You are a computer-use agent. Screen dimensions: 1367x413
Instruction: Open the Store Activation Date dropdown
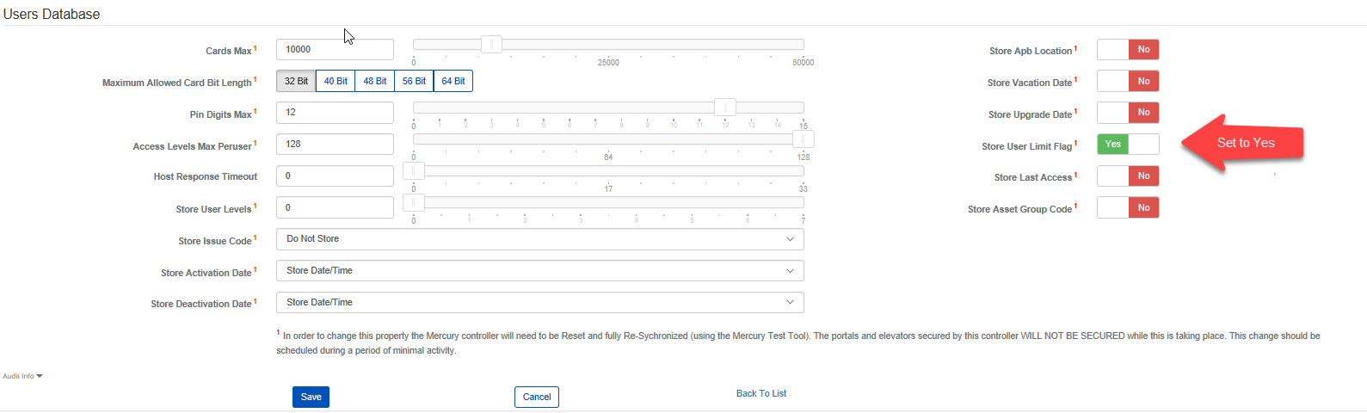pos(539,271)
